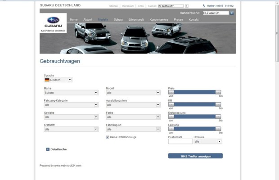Click the hotline phone icon
279x180 pixels.
click(x=204, y=6)
